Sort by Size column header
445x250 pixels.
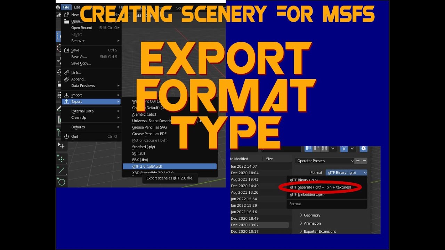tap(269, 159)
